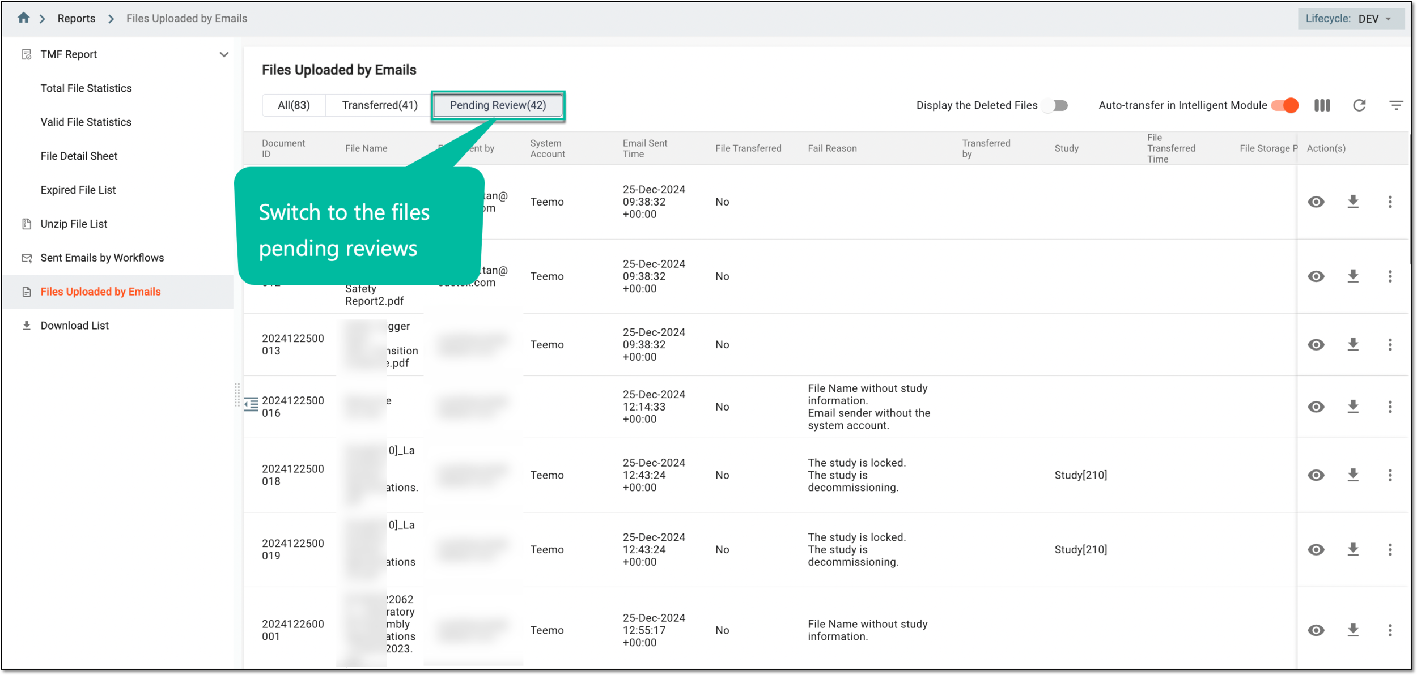Preview document 2024122500 016

pyautogui.click(x=1316, y=407)
